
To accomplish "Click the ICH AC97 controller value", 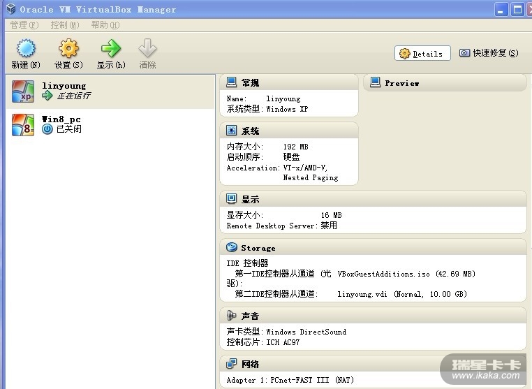I will [x=283, y=342].
